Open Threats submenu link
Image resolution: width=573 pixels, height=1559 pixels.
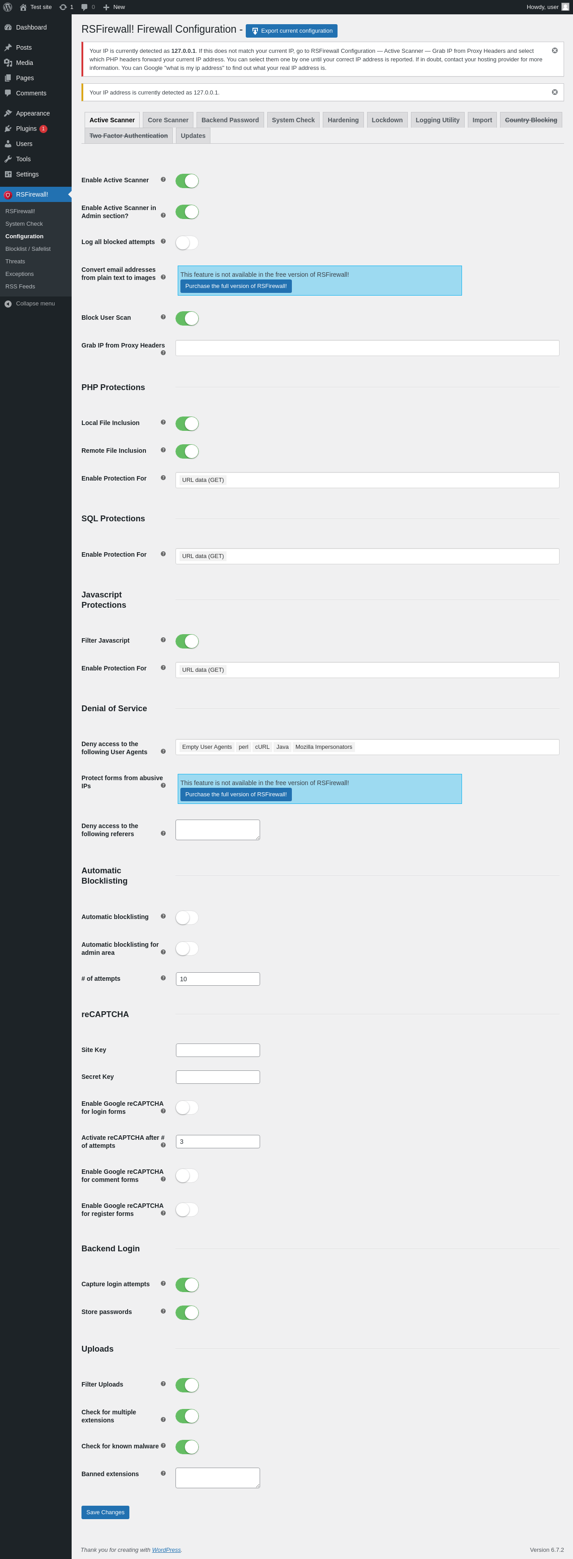(x=15, y=262)
